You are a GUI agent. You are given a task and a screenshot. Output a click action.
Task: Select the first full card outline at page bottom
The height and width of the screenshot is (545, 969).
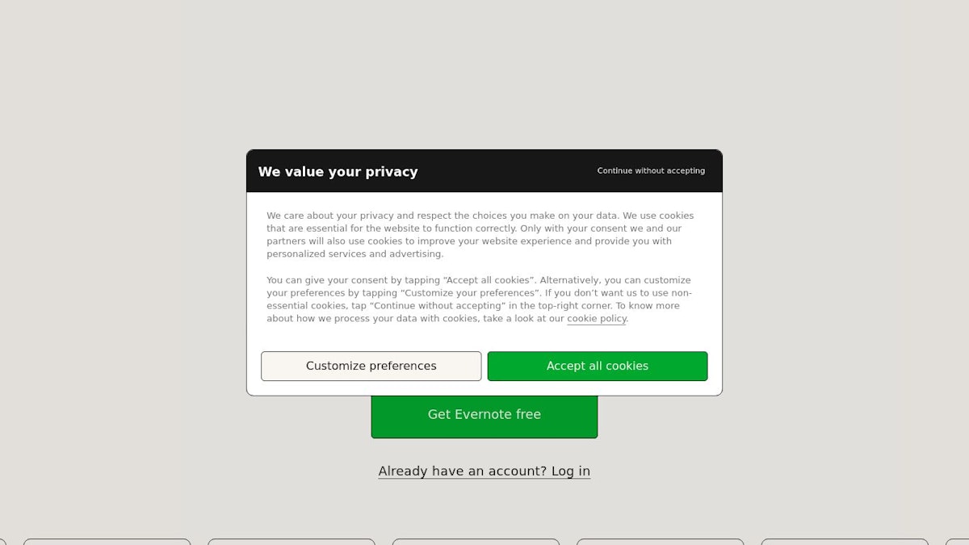(x=107, y=542)
